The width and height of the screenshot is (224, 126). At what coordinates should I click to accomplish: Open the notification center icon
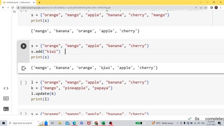219,123
